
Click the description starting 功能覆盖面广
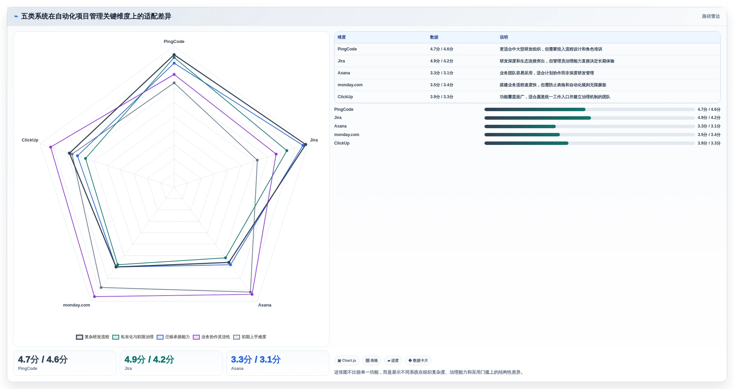pyautogui.click(x=555, y=97)
